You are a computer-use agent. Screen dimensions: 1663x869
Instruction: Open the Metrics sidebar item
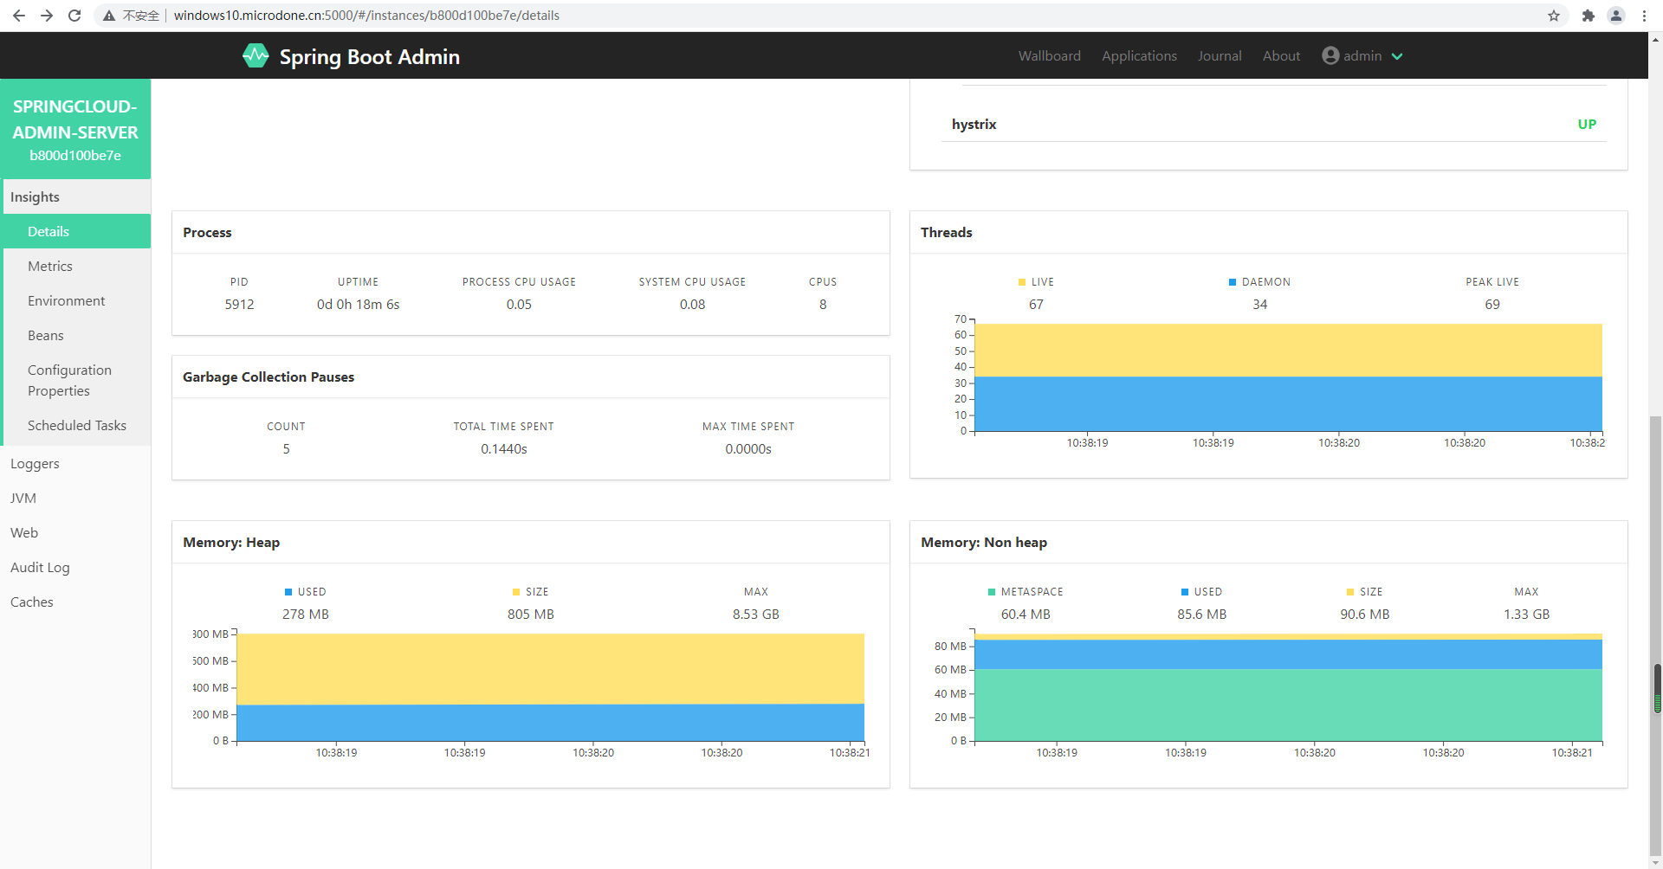tap(75, 266)
